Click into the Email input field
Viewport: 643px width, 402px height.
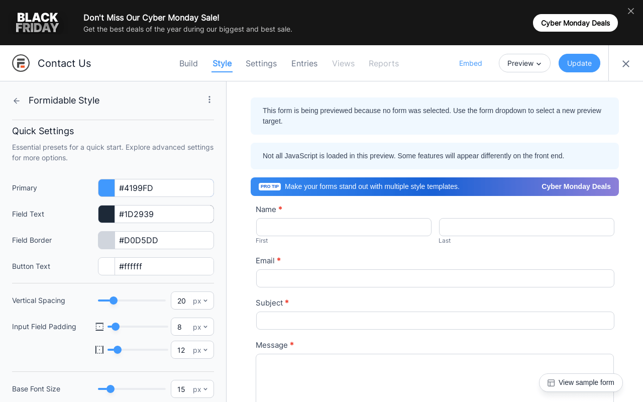coord(435,278)
